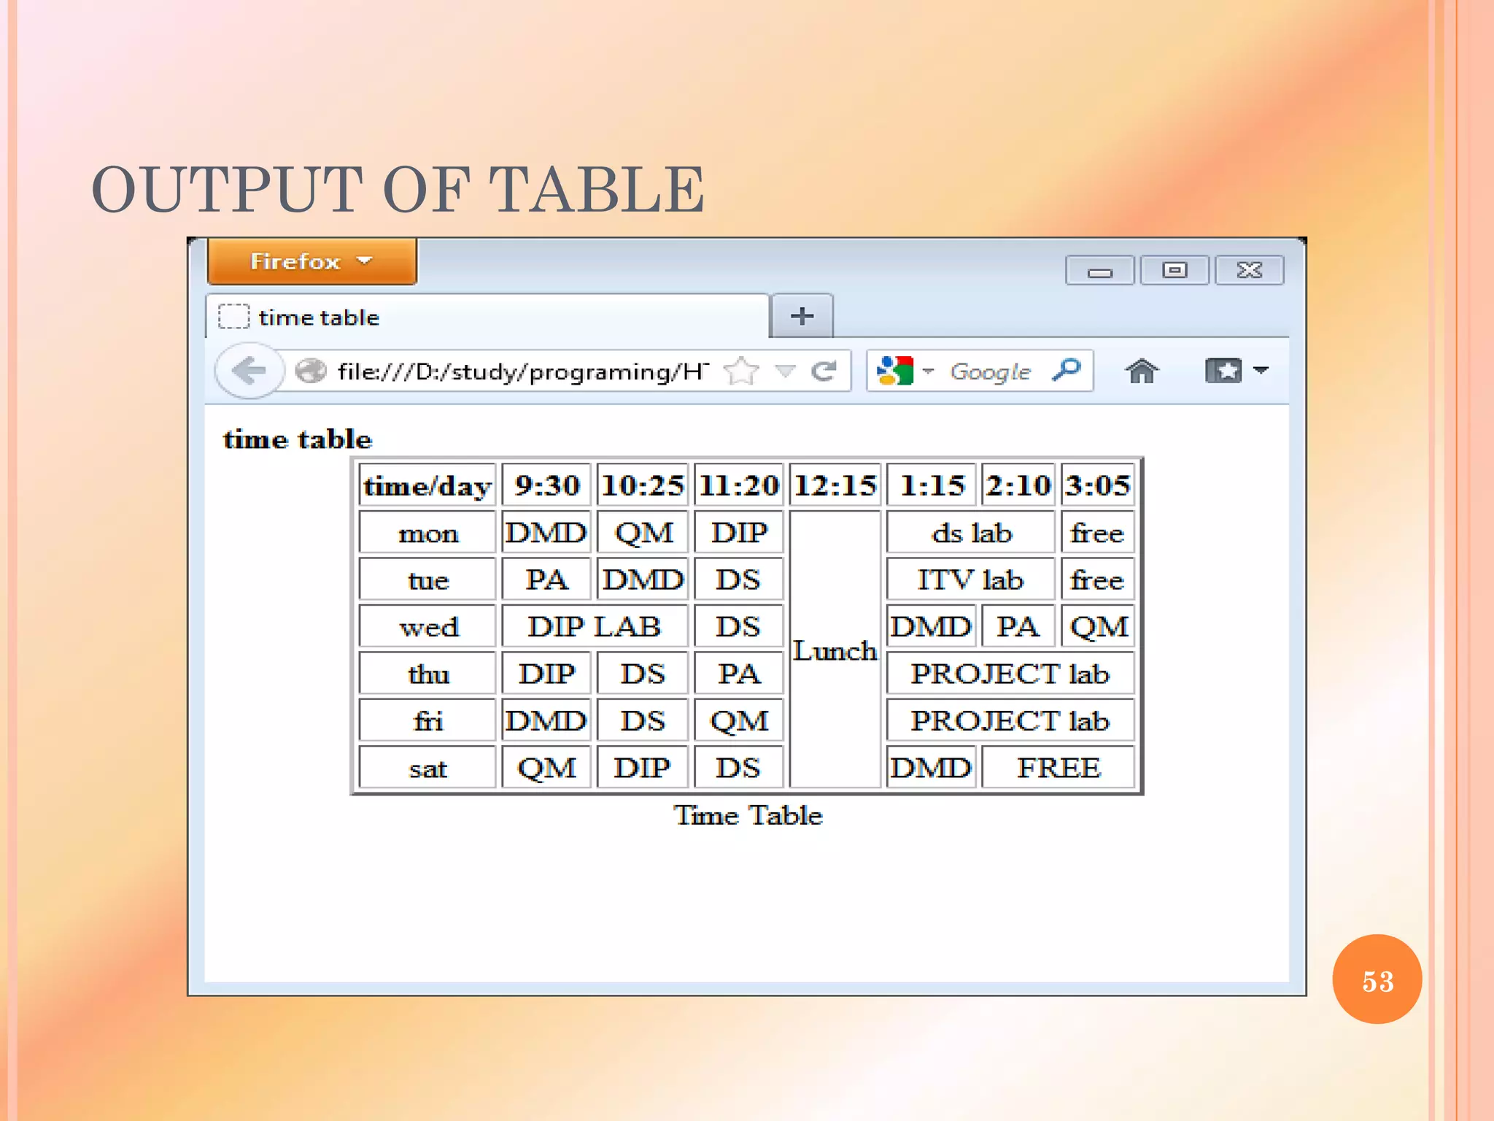Click the '2:10' header cell
Screen dimensions: 1494x1121
coord(1018,485)
